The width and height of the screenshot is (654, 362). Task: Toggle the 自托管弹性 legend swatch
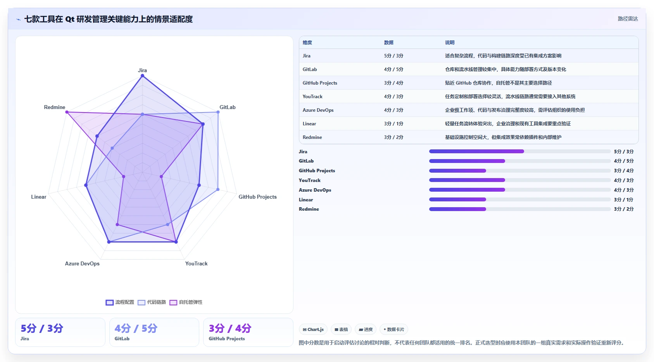point(173,302)
